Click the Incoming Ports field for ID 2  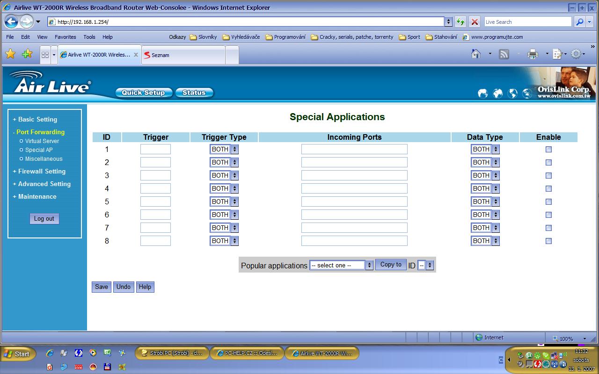coord(354,162)
